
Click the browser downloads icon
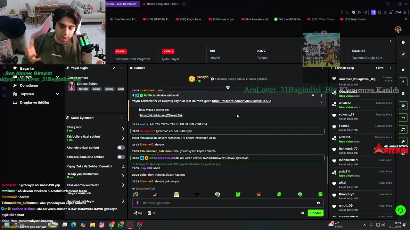point(391,12)
